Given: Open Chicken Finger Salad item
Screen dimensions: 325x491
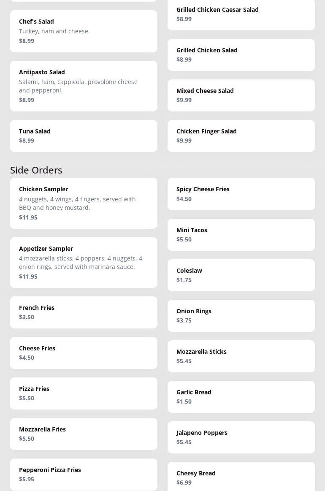Looking at the screenshot, I should point(241,136).
